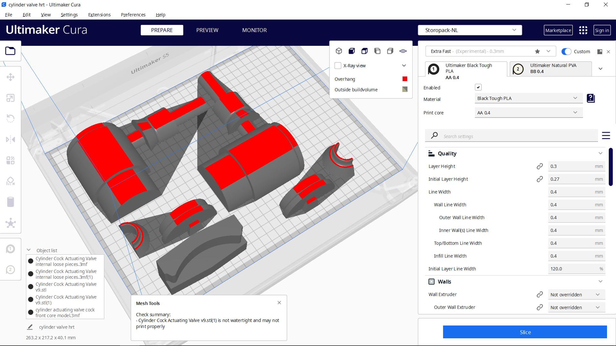616x346 pixels.
Task: Open the Storopack-NL printer dropdown
Action: pos(470,30)
